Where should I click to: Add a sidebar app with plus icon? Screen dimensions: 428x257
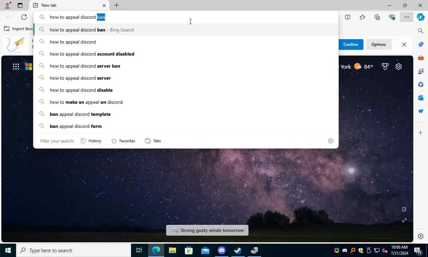421,133
